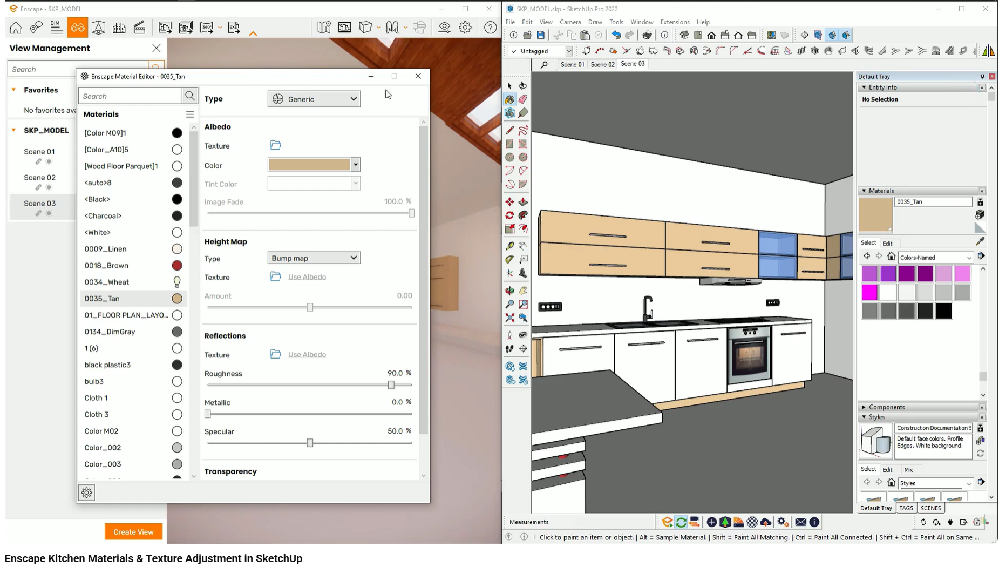Switch to the Scene 02 tab
This screenshot has height=567, width=999.
click(602, 64)
